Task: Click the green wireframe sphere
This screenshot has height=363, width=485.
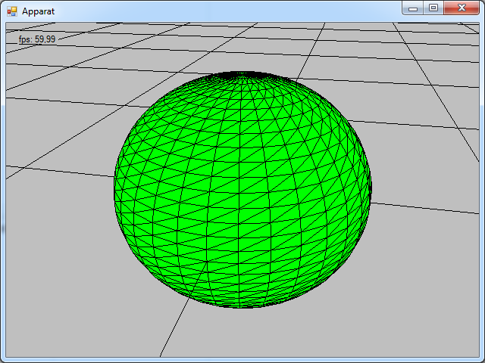Action: click(x=242, y=190)
